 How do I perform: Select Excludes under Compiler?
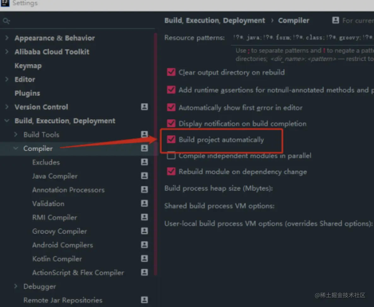click(46, 162)
